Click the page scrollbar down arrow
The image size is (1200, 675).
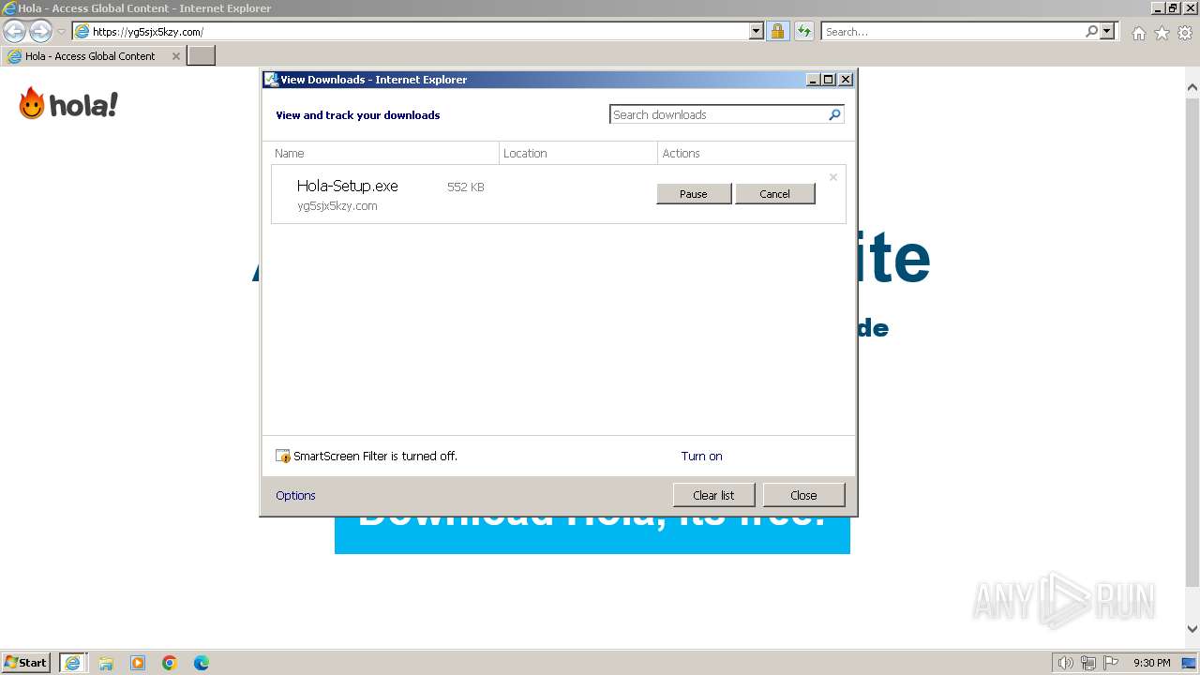tap(1192, 629)
